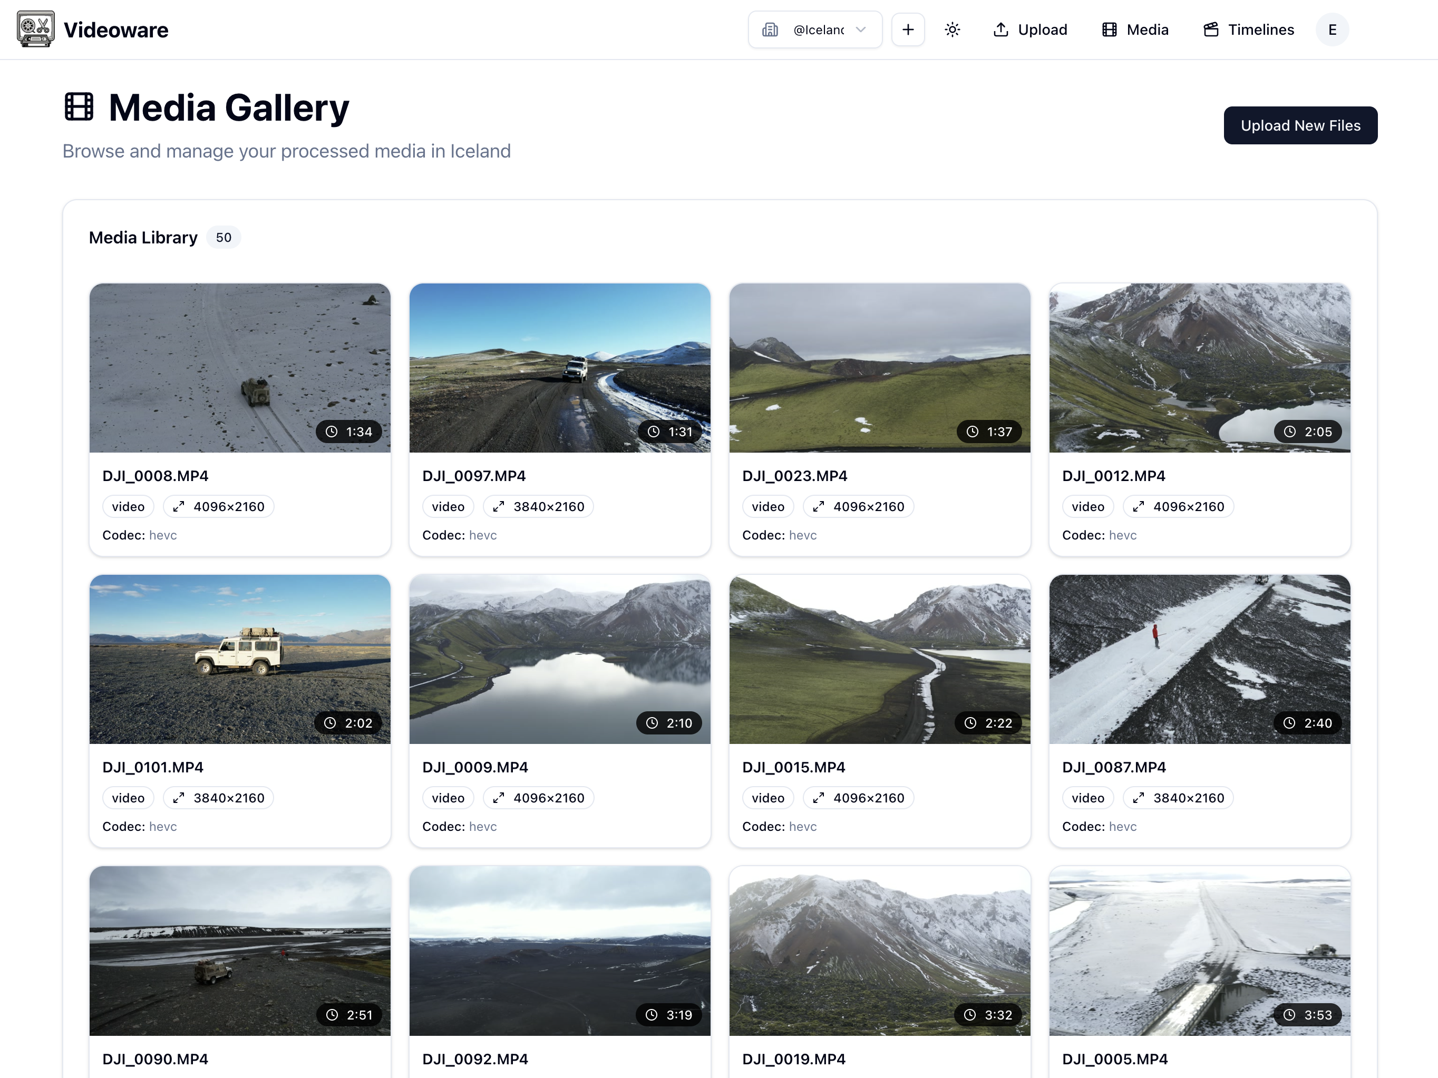Open the white Defender clip DJI_0101 thumbnail
Screen dimensions: 1438x1078
click(x=240, y=658)
